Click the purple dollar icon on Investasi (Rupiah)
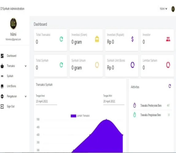 click(132, 39)
